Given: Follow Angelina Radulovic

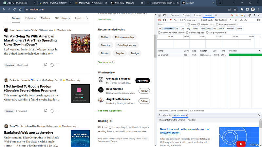Looking at the screenshot, I should [144, 101].
